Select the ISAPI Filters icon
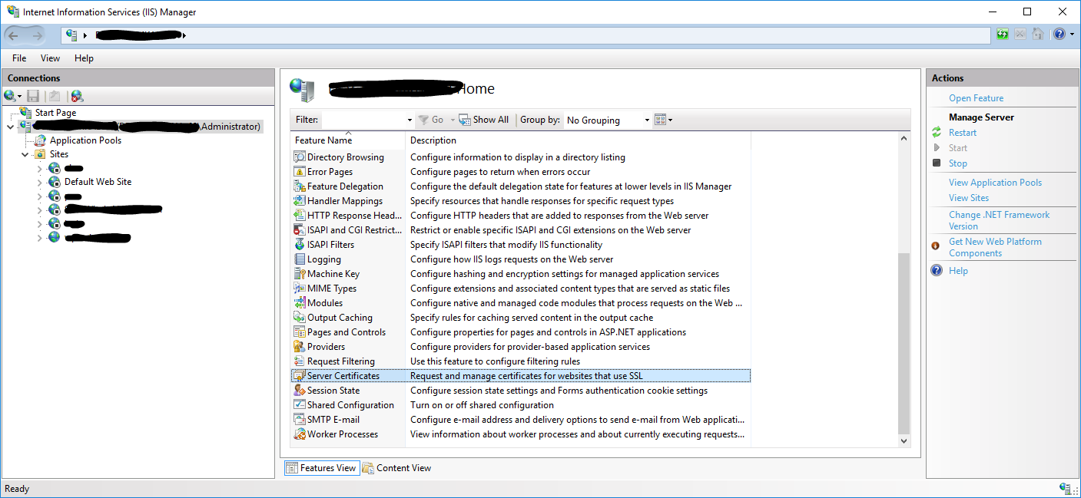This screenshot has height=498, width=1081. [x=300, y=245]
